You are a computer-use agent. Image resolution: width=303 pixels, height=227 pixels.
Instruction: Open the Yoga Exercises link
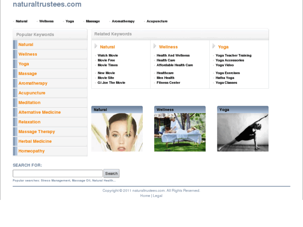click(x=228, y=73)
